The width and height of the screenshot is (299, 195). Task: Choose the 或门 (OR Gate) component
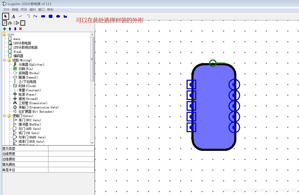point(29,133)
